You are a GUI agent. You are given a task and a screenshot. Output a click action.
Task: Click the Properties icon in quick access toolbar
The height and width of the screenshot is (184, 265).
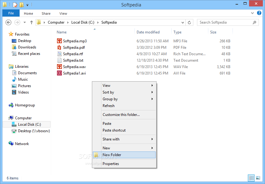tap(15, 5)
